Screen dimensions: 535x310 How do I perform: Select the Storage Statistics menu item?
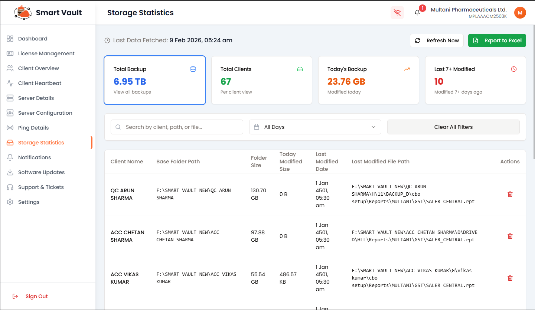coord(41,142)
